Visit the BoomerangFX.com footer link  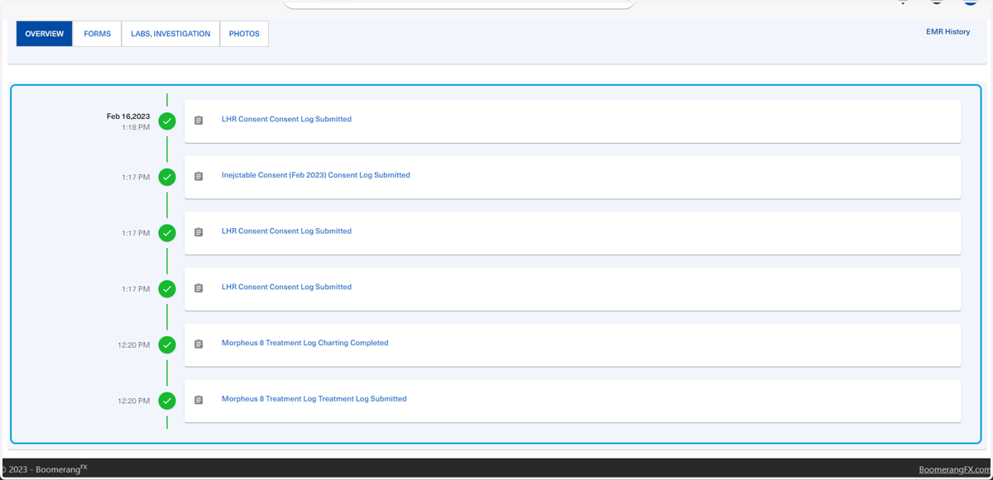[x=954, y=469]
